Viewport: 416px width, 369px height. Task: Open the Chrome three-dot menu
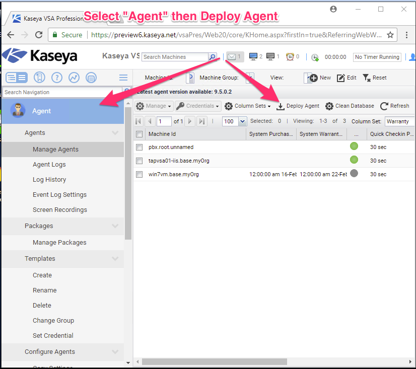(406, 35)
